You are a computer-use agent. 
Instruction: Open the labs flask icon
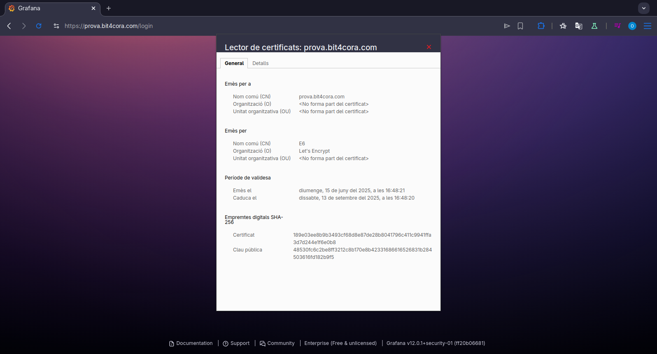(594, 26)
